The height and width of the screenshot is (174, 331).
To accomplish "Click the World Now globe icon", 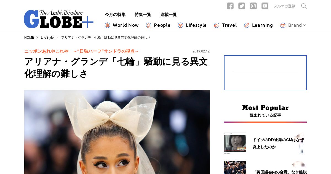I will pos(107,25).
